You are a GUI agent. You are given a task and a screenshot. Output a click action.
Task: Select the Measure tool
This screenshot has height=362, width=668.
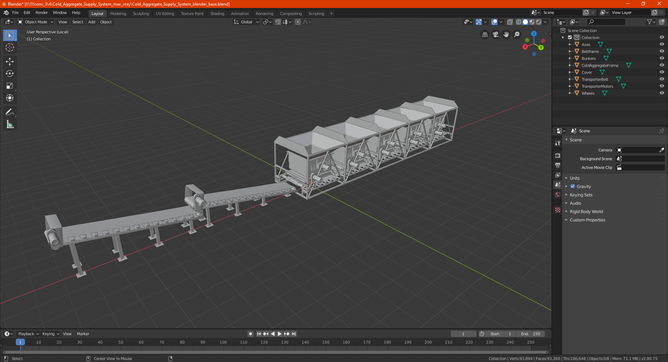(10, 124)
